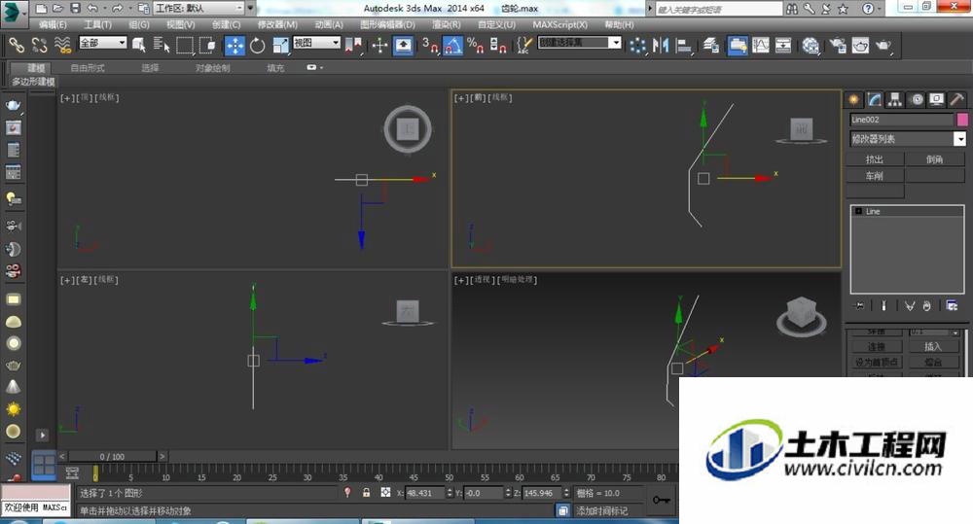Screen dimensions: 973x524
Task: Toggle the Angle Snap button
Action: coord(453,46)
